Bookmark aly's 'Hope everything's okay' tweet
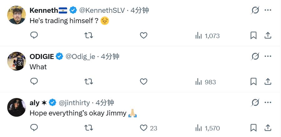 pyautogui.click(x=254, y=128)
